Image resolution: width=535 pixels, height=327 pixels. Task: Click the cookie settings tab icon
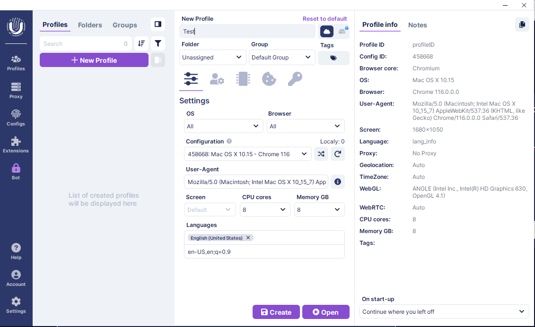coord(269,79)
